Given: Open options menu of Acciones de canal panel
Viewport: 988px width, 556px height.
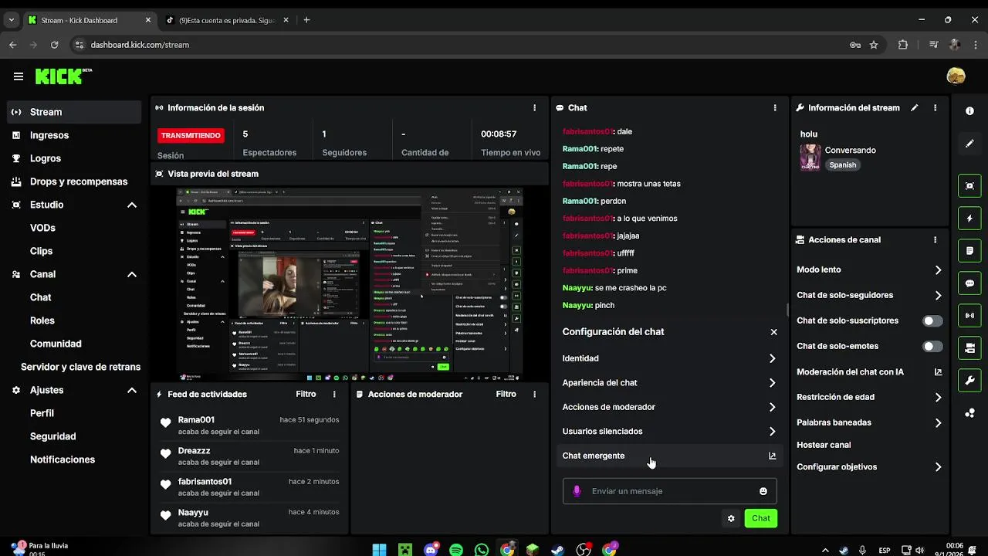Looking at the screenshot, I should point(935,240).
